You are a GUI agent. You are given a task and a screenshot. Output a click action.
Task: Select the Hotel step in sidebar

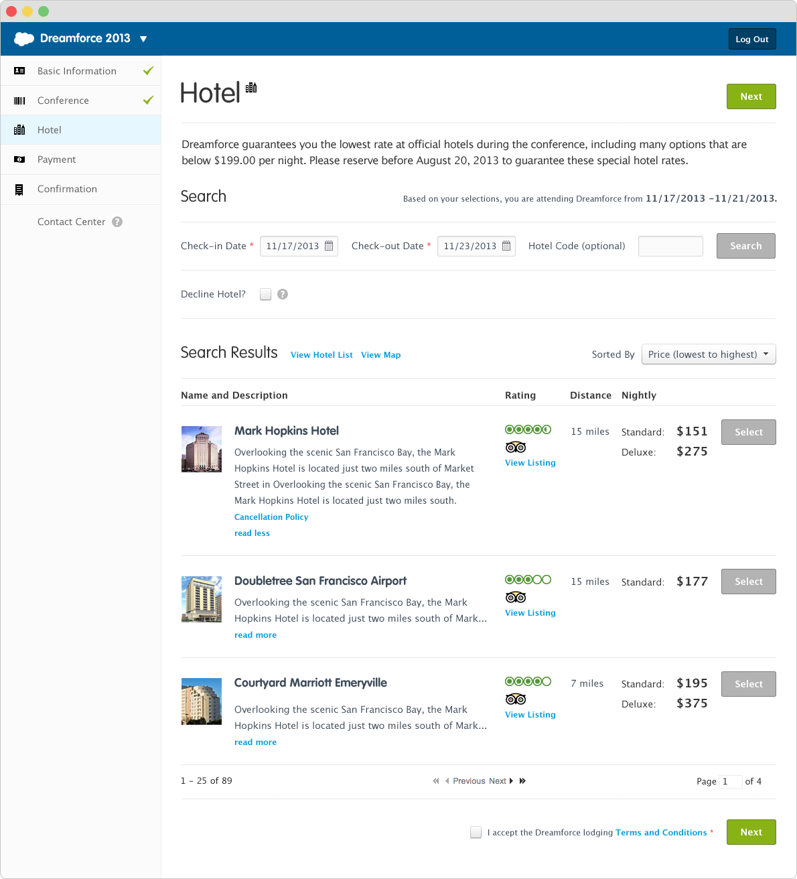81,130
